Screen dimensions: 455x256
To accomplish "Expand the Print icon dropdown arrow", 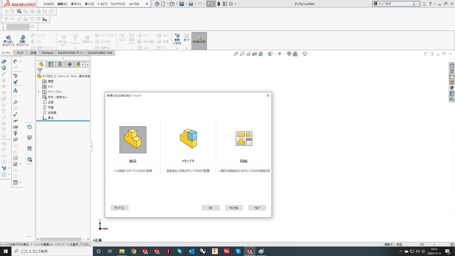I will coord(196,4).
